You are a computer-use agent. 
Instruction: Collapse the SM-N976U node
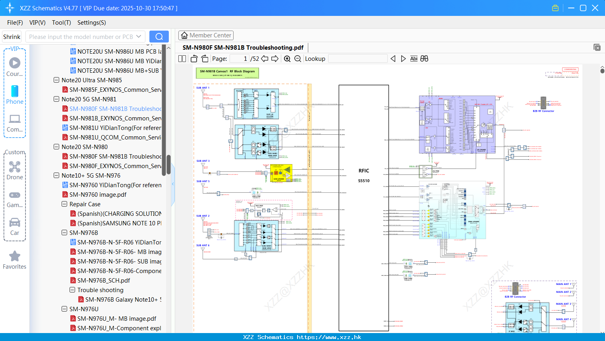point(64,309)
